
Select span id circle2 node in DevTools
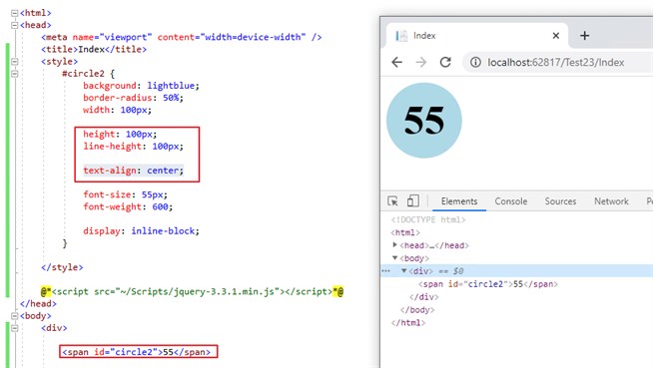pyautogui.click(x=487, y=284)
